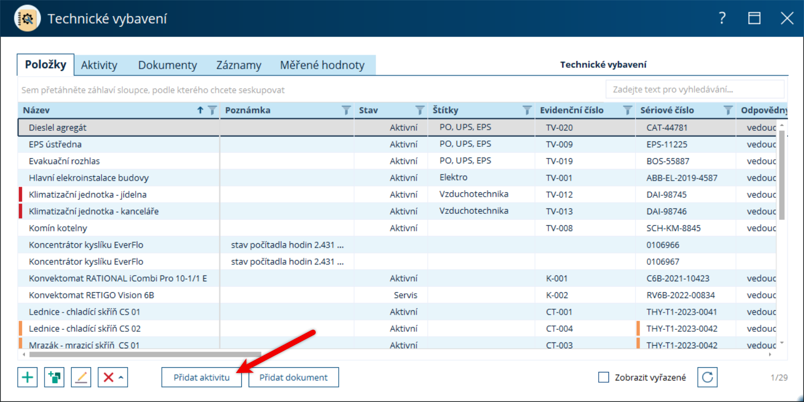Toggle the Zobrazit vyřazené checkbox
The width and height of the screenshot is (804, 402).
(604, 377)
